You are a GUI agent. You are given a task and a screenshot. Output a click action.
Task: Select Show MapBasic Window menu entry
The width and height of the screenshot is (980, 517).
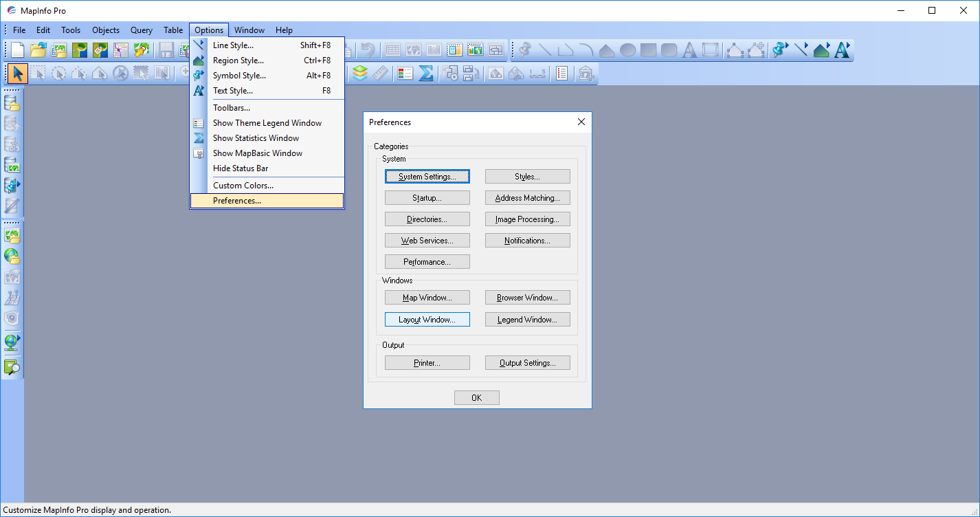click(267, 153)
